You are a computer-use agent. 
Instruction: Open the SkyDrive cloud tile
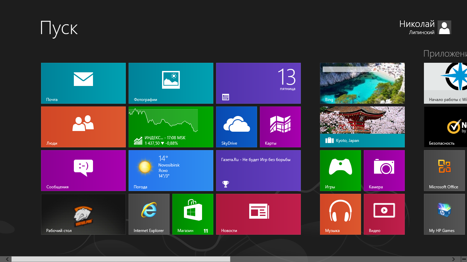[237, 127]
